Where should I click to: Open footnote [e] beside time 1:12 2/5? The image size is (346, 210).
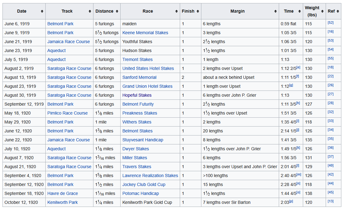(298, 67)
